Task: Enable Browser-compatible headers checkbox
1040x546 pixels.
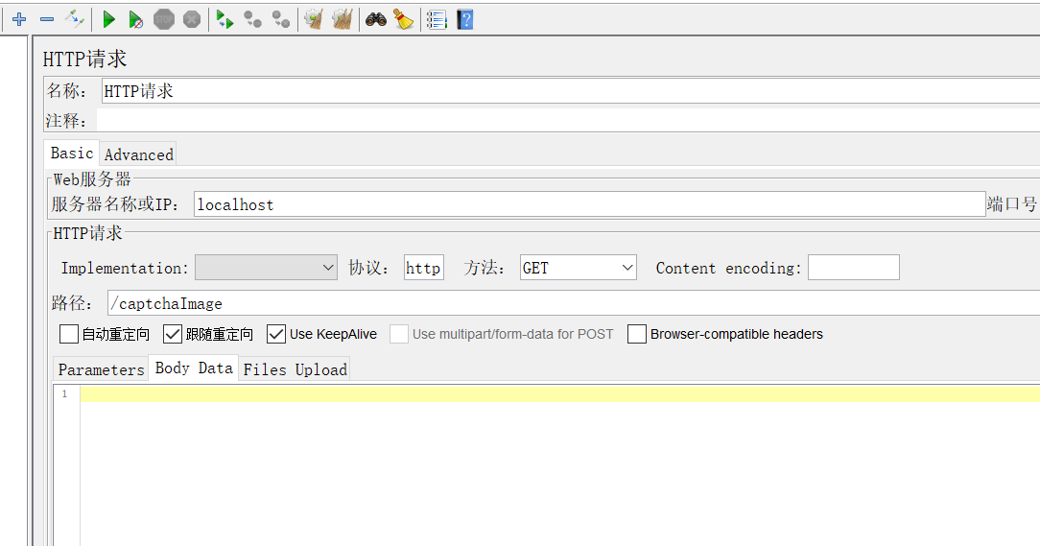Action: [637, 334]
